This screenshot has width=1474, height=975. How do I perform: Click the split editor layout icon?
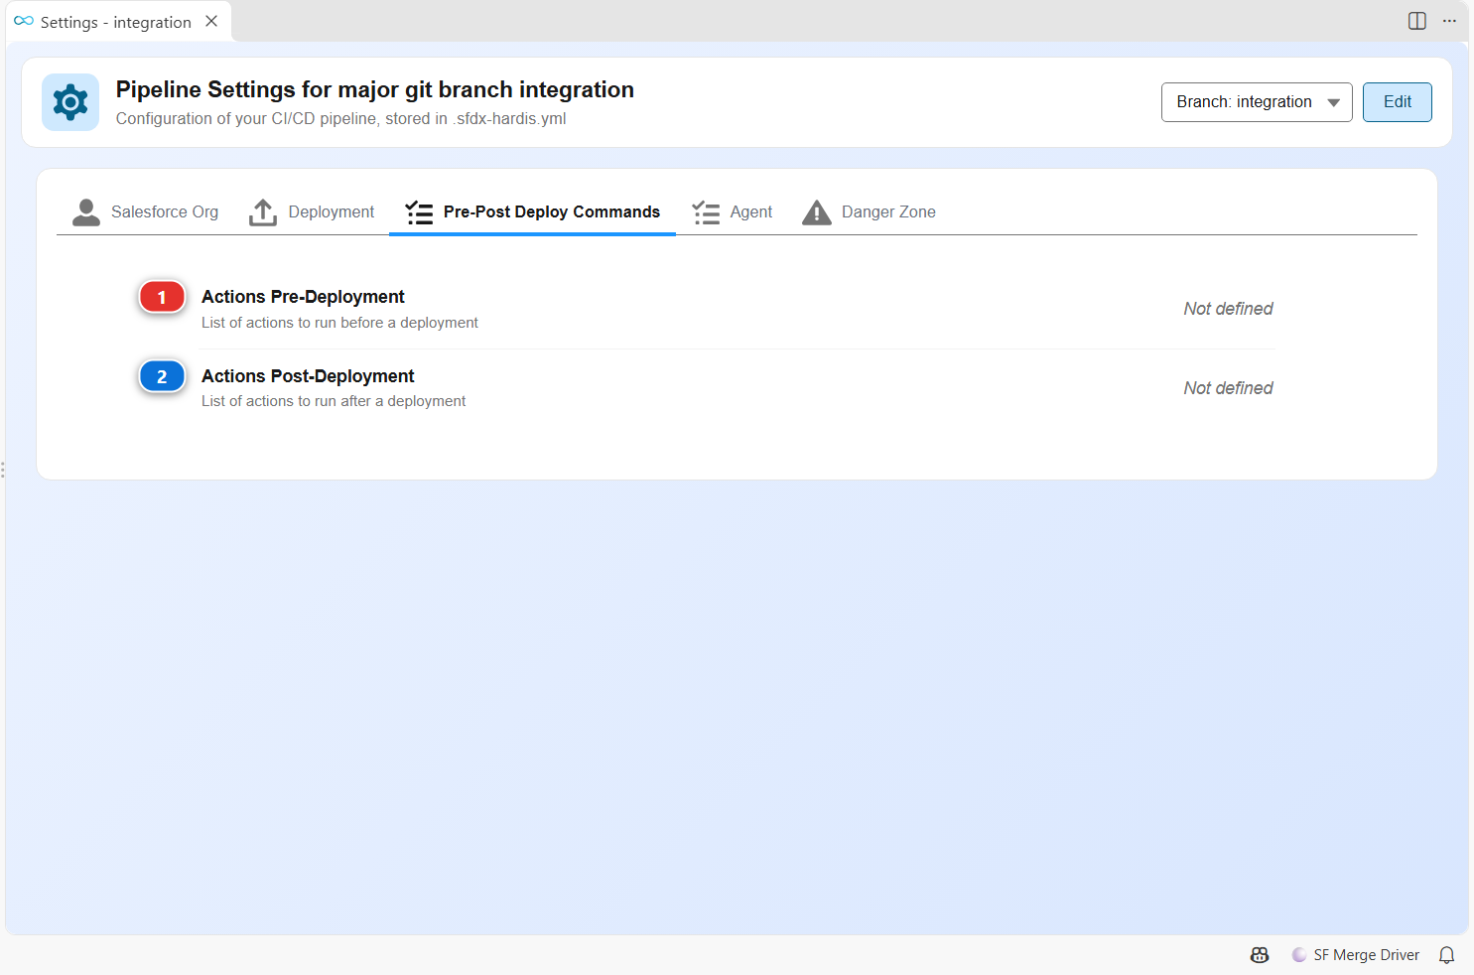(1417, 21)
